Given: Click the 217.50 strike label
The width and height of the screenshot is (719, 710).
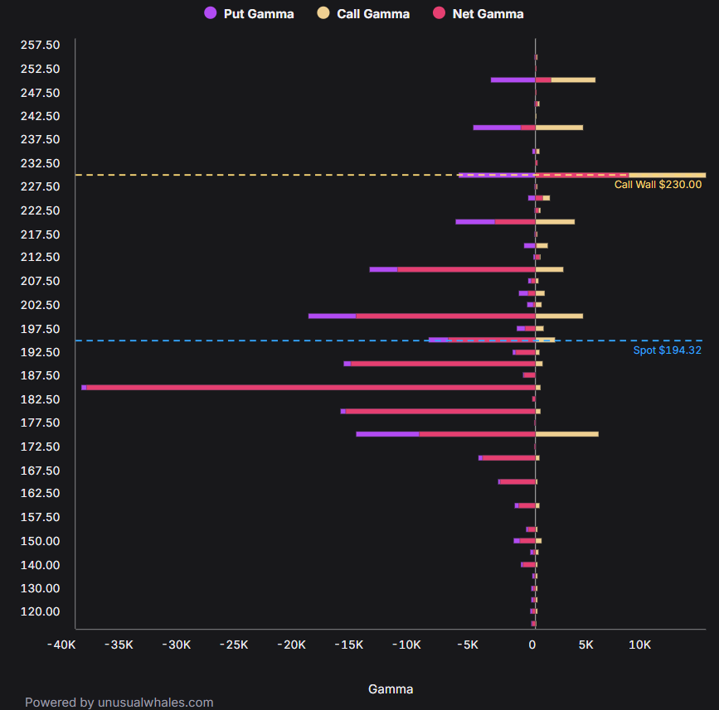Looking at the screenshot, I should point(41,234).
